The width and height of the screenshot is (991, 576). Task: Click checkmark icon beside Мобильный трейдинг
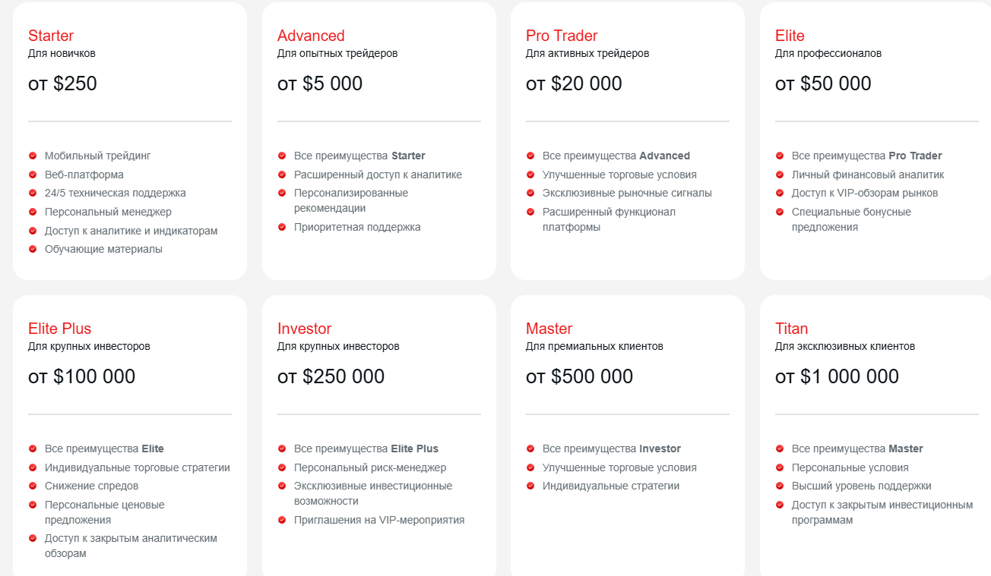(x=33, y=156)
